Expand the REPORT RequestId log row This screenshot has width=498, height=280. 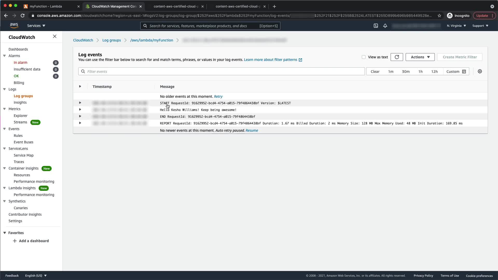[80, 123]
